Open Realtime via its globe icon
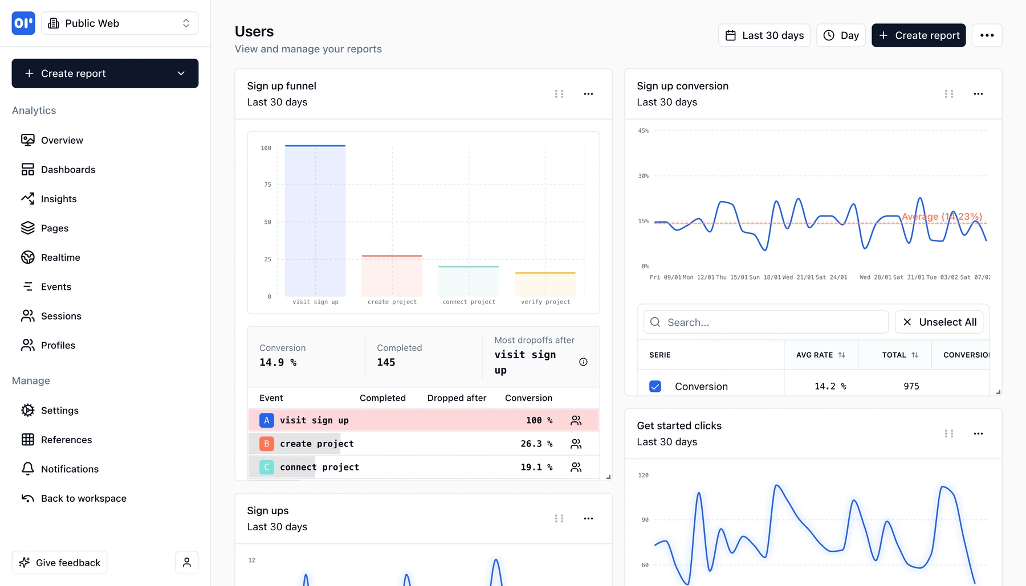Viewport: 1026px width, 586px height. click(x=28, y=257)
